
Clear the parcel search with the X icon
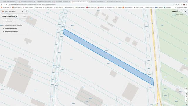(x=26, y=11)
